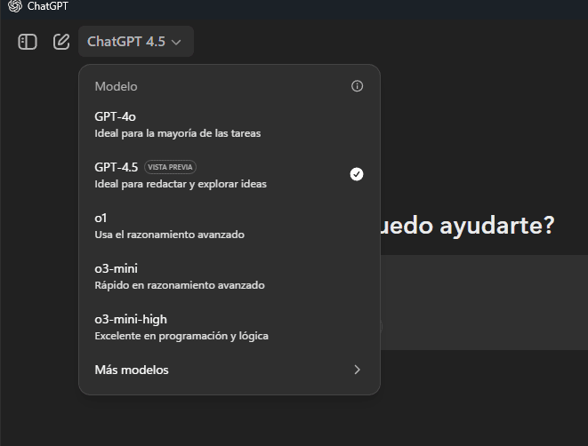588x446 pixels.
Task: Click the VISTA PREVIA badge
Action: (x=170, y=167)
